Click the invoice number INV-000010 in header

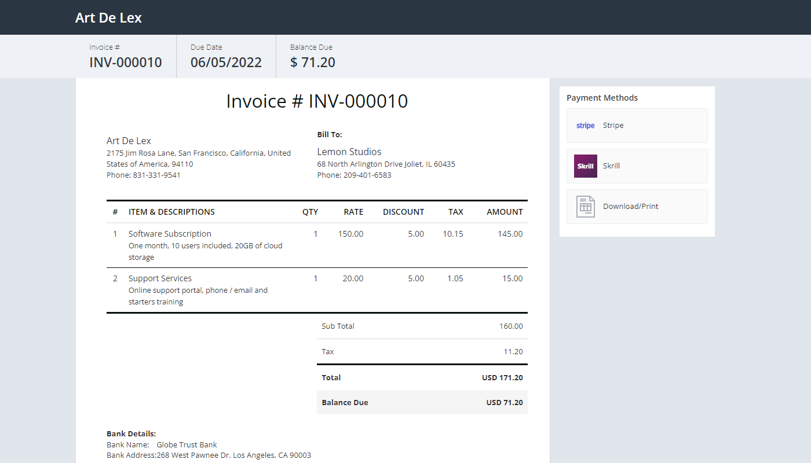[x=125, y=62]
